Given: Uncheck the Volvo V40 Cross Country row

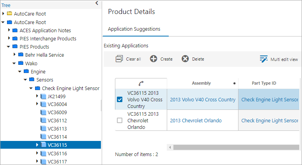Looking at the screenshot, I should pos(120,99).
